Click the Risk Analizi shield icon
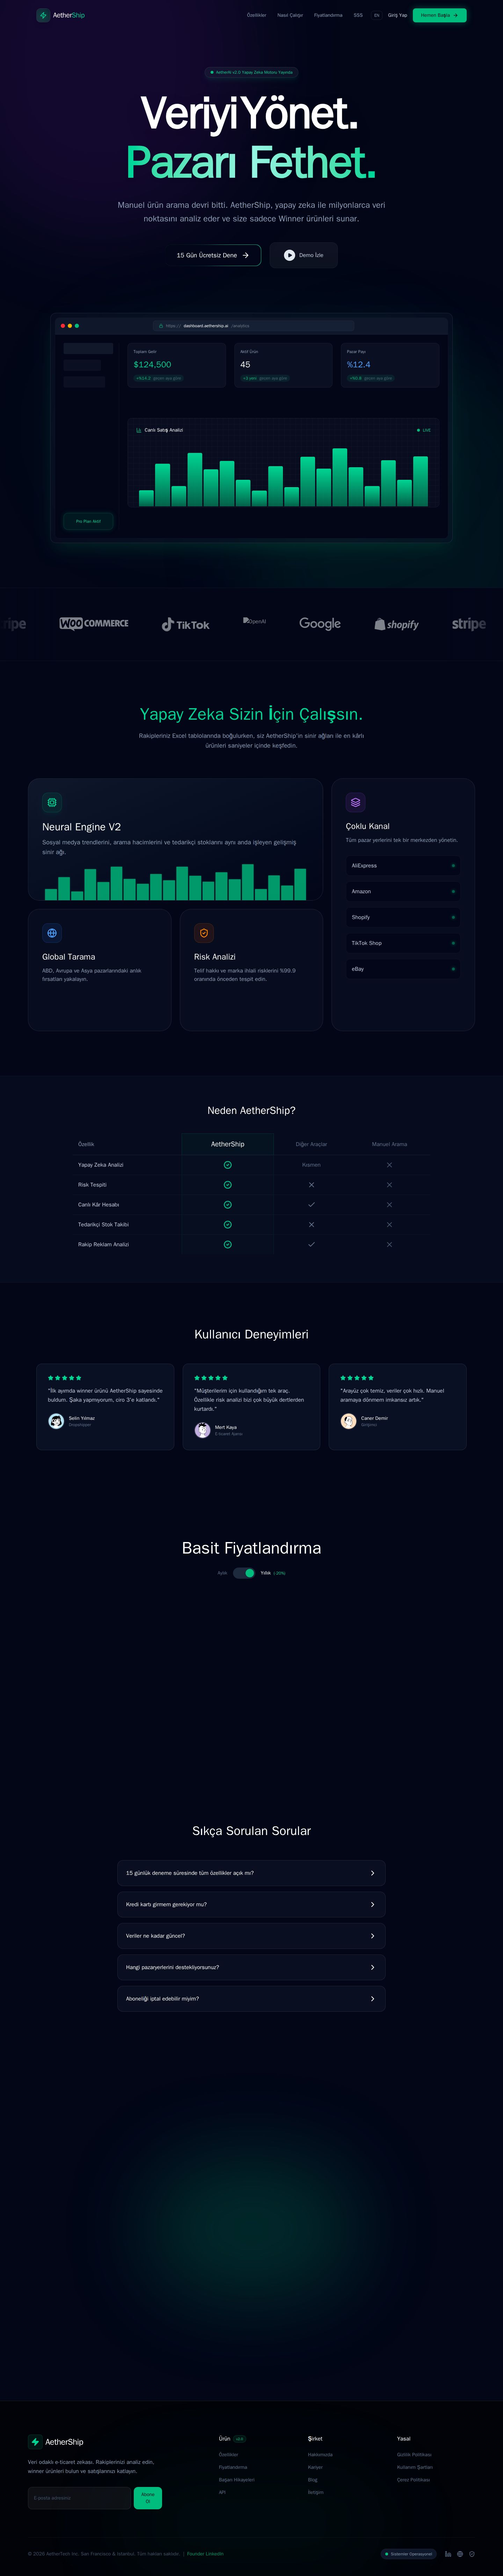Viewport: 503px width, 2576px height. coord(204,933)
